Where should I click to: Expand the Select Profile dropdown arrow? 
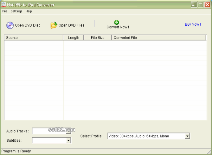click(187, 136)
